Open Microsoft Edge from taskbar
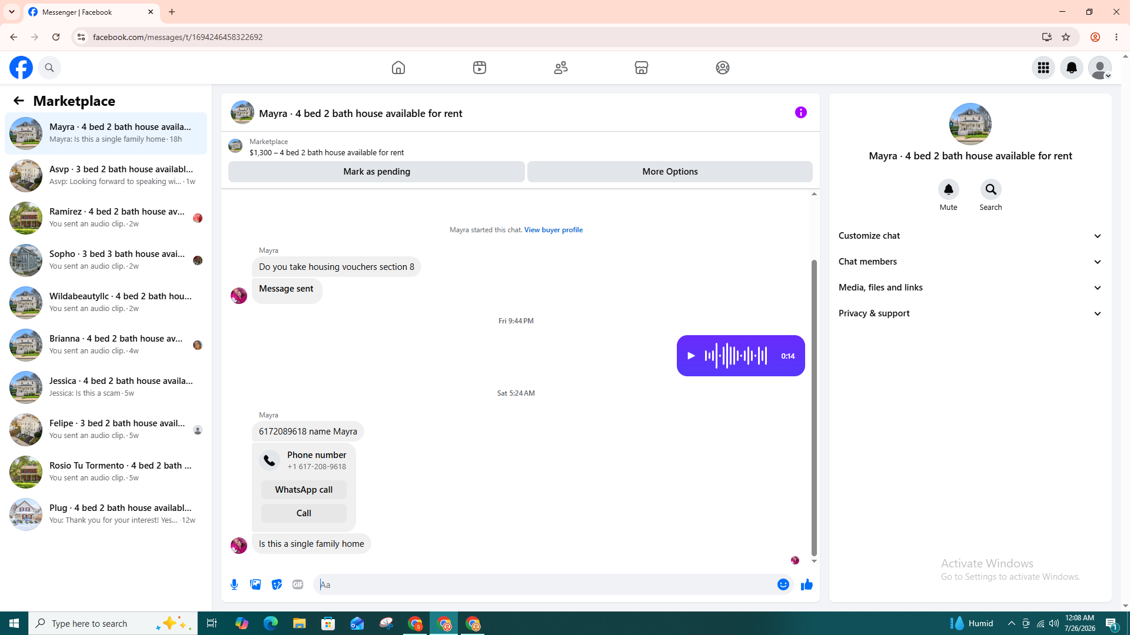This screenshot has width=1130, height=635. pyautogui.click(x=271, y=623)
